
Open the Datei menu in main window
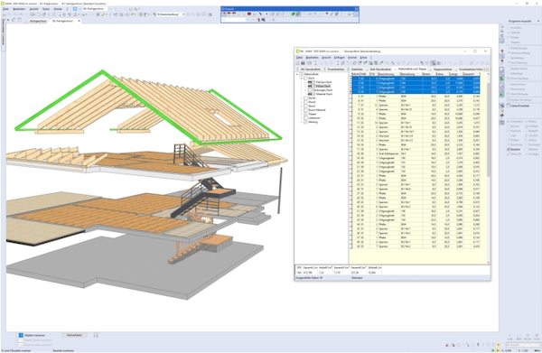coord(5,9)
